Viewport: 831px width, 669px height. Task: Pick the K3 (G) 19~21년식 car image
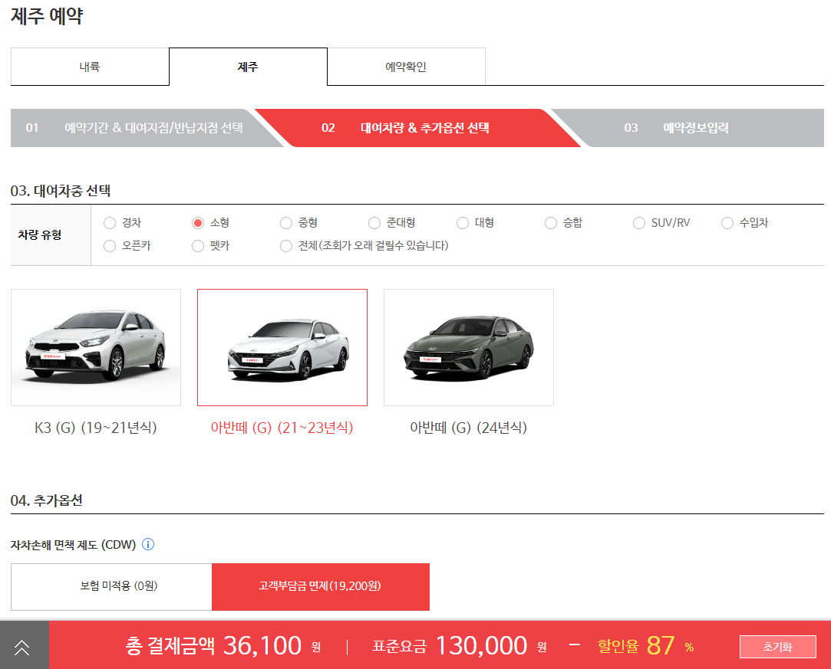tap(96, 347)
